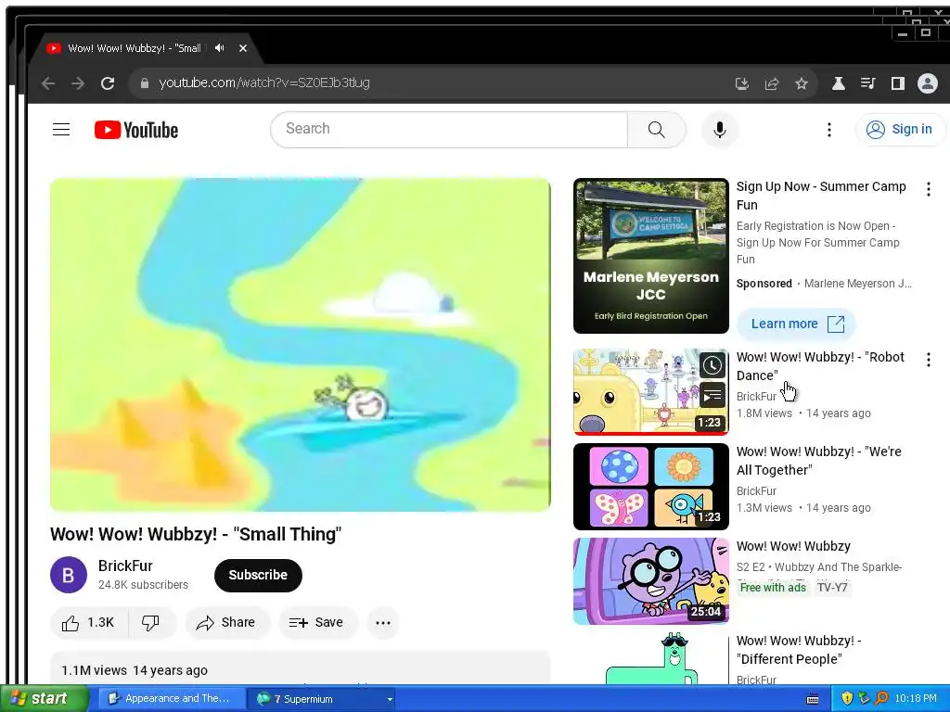Screen dimensions: 950x712
Task: Search with voice microphone button
Action: (719, 130)
